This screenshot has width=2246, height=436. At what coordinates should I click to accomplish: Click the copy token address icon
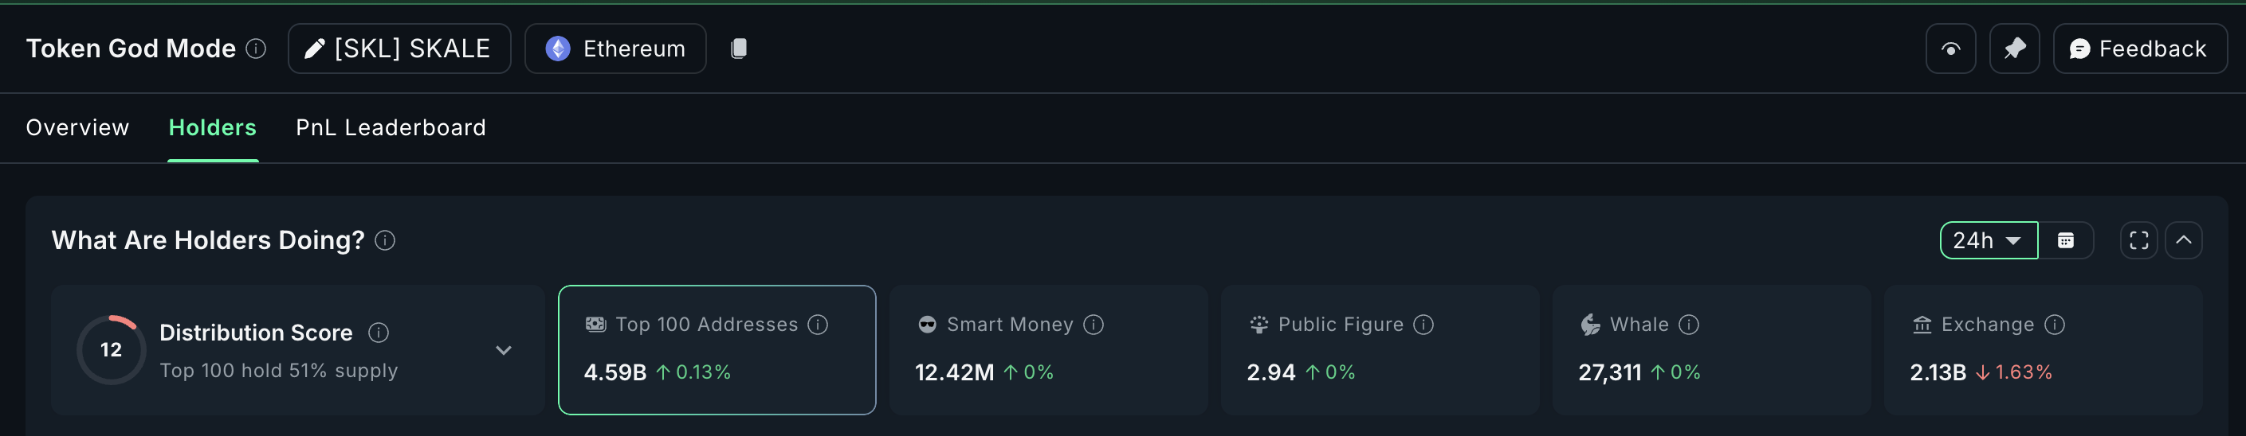click(737, 49)
